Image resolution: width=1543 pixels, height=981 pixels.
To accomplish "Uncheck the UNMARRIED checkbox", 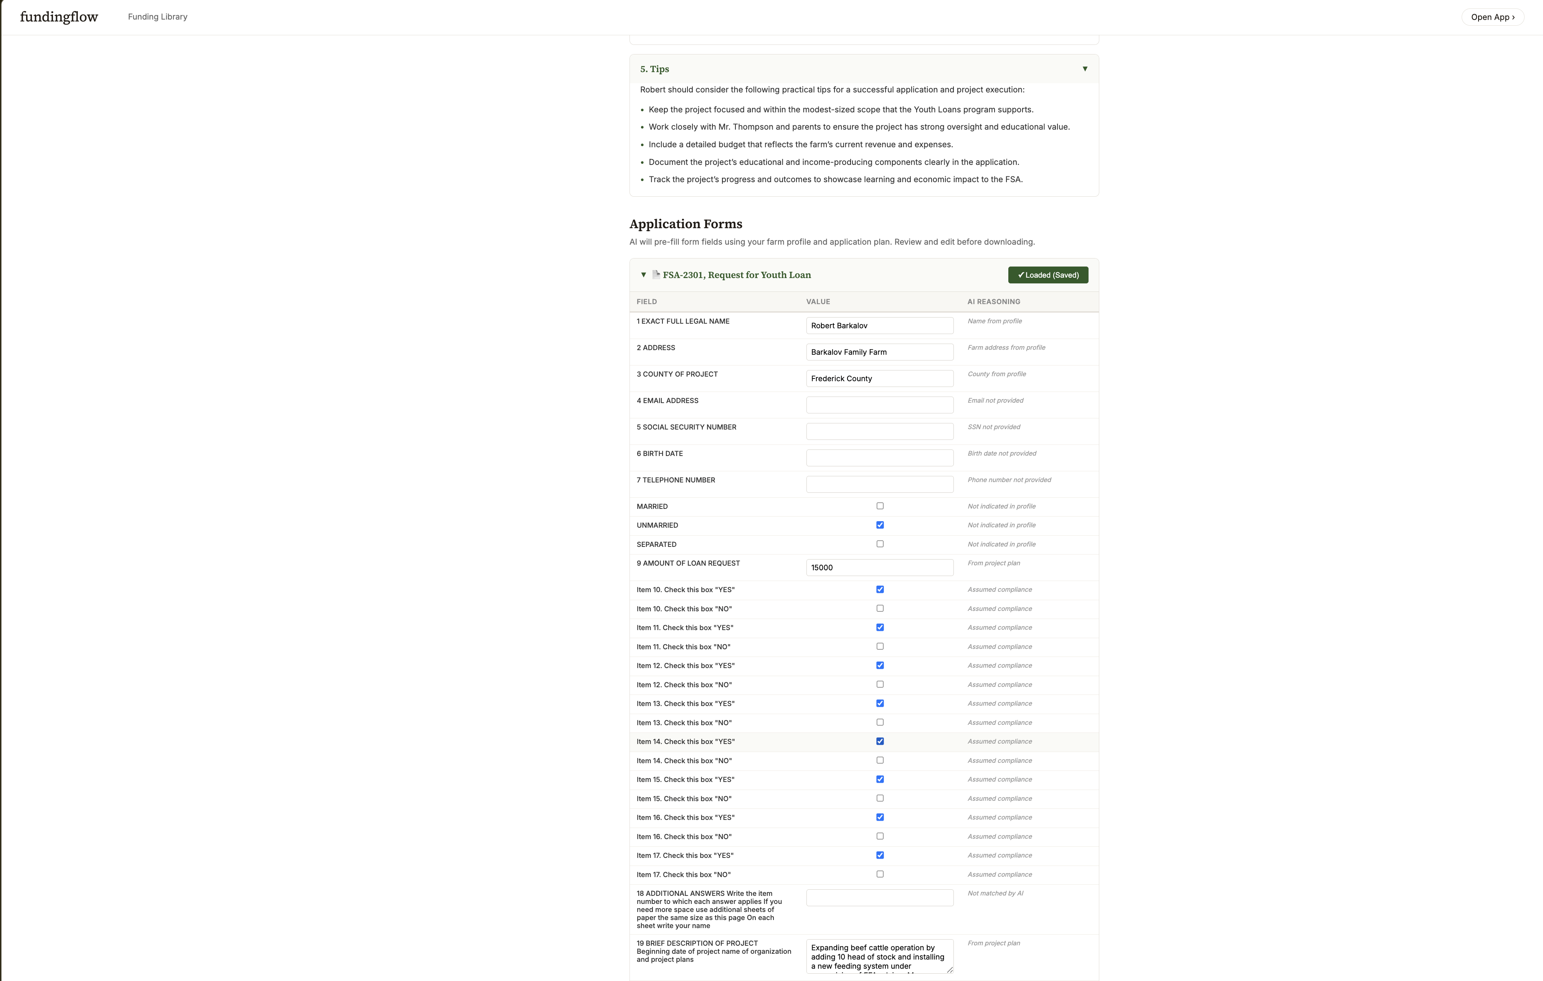I will pyautogui.click(x=880, y=525).
